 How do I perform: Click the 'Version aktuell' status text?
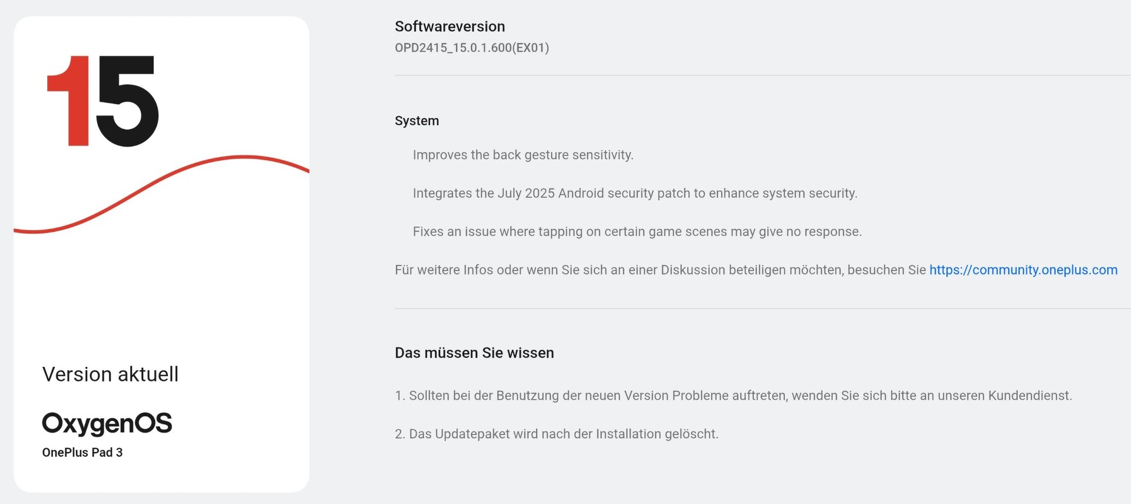point(110,374)
